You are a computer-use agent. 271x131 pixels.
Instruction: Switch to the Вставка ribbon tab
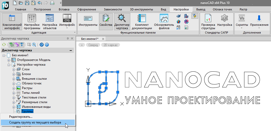coord(64,9)
